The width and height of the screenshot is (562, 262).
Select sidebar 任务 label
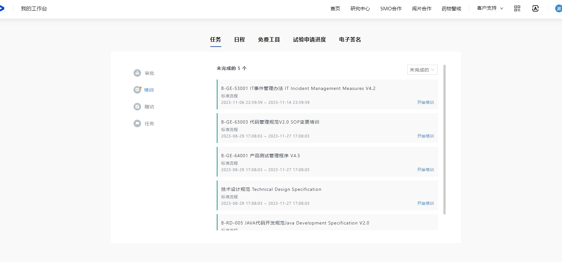point(149,124)
